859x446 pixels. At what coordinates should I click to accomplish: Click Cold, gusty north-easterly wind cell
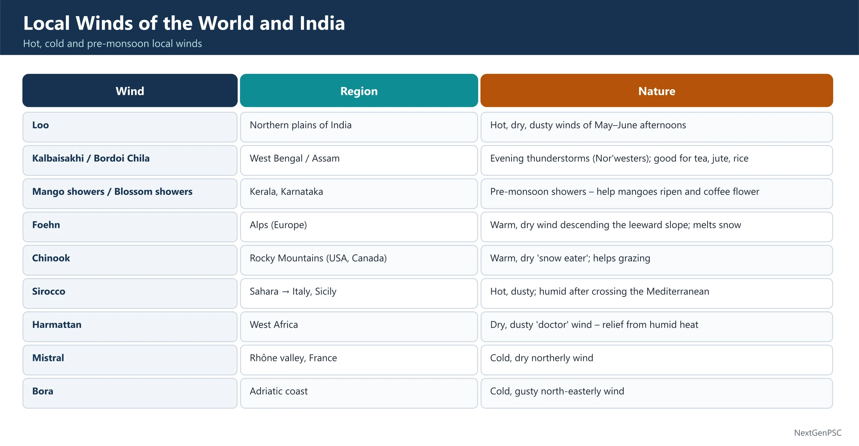pyautogui.click(x=657, y=393)
